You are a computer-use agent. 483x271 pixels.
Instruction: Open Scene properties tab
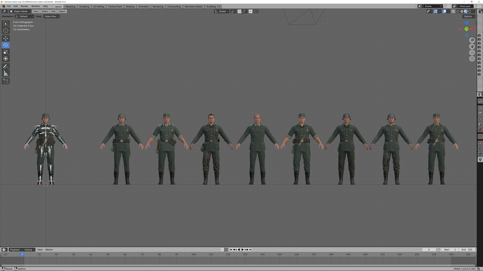coord(480,124)
